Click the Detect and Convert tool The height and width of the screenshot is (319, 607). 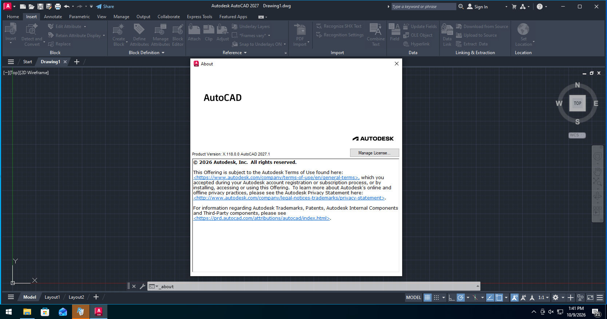click(x=32, y=35)
